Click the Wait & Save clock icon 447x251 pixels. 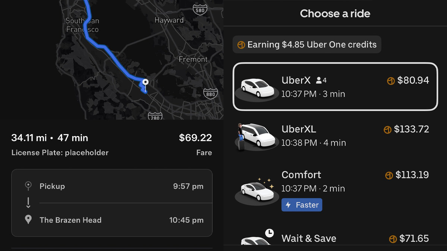tap(269, 233)
